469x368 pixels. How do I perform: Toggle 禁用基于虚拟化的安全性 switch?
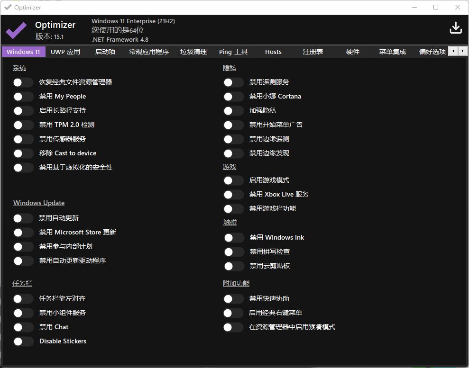coord(23,168)
